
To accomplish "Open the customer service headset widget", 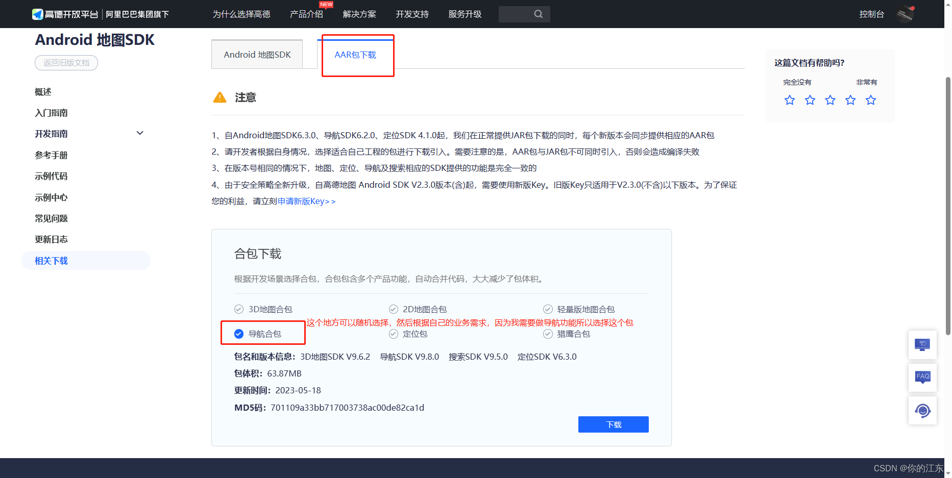I will coord(922,411).
